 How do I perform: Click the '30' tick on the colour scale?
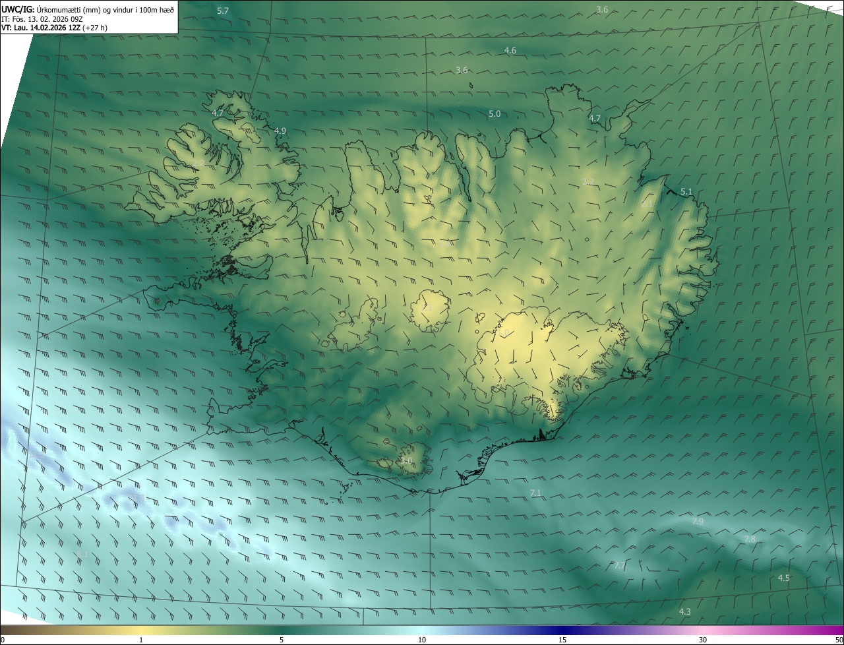click(703, 640)
